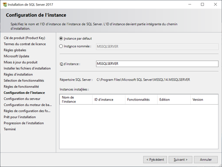Click the 'Edition' column header
This screenshot has width=222, height=167.
[x=174, y=100]
